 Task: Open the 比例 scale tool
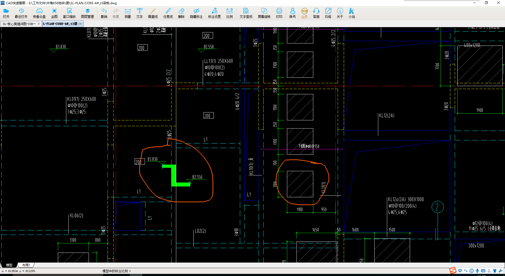(229, 13)
